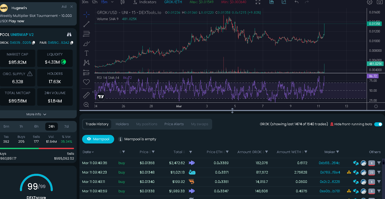Open chart axis settings gear at bottom right
Screen dimensions: 385x199
coord(376,106)
